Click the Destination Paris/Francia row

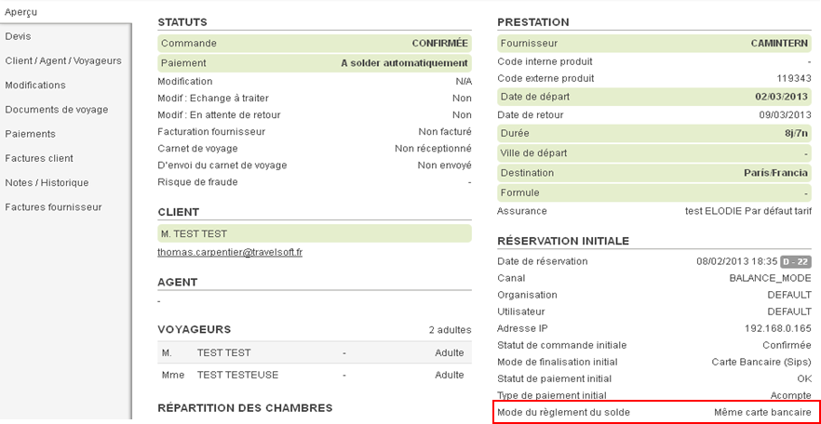[654, 173]
